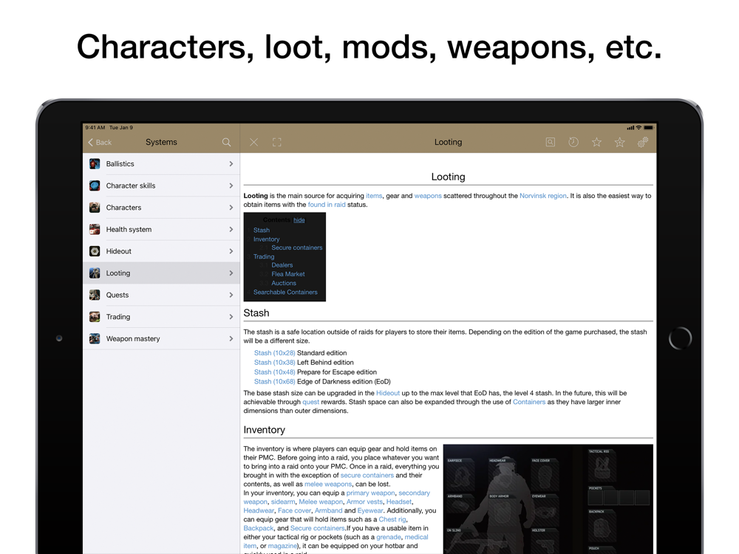Screen dimensions: 739x554
Task: Select the Quests list entry
Action: pyautogui.click(x=161, y=295)
